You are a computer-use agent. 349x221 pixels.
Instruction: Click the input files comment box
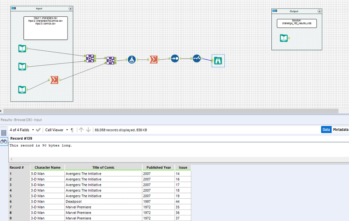[45, 28]
